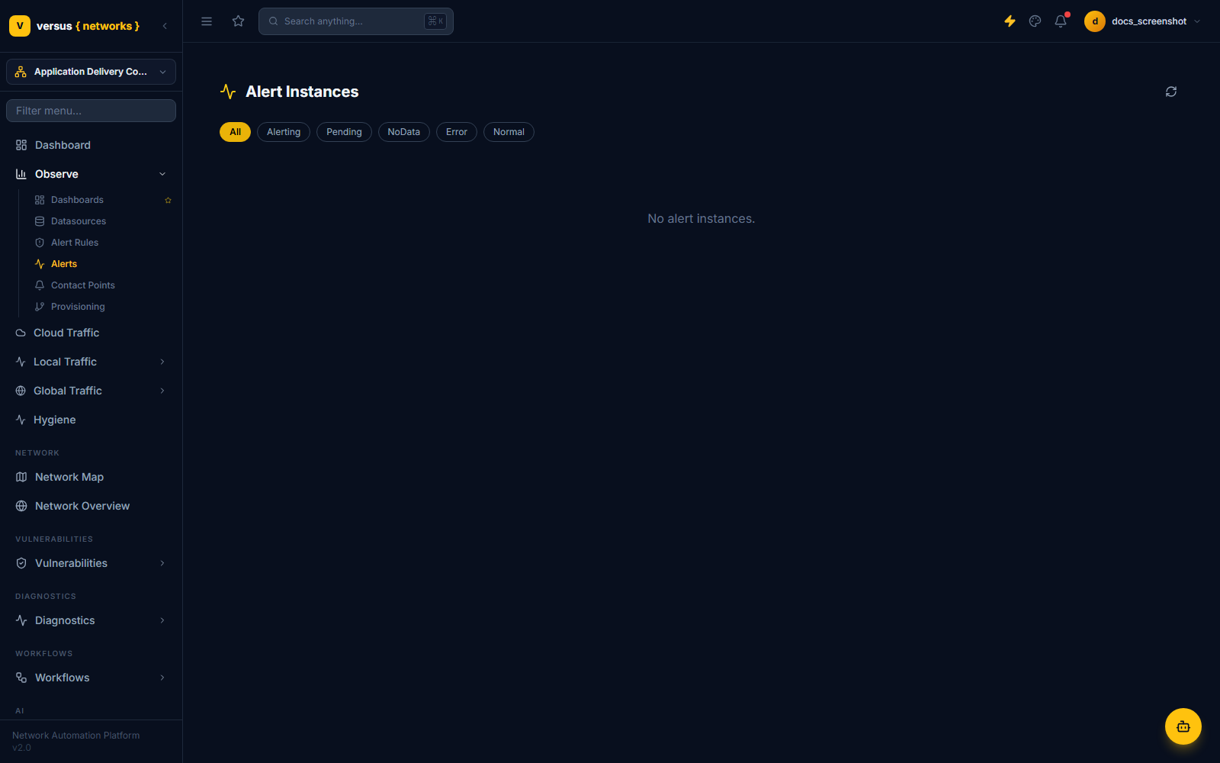Image resolution: width=1220 pixels, height=763 pixels.
Task: Filter by NoData state
Action: click(x=403, y=132)
